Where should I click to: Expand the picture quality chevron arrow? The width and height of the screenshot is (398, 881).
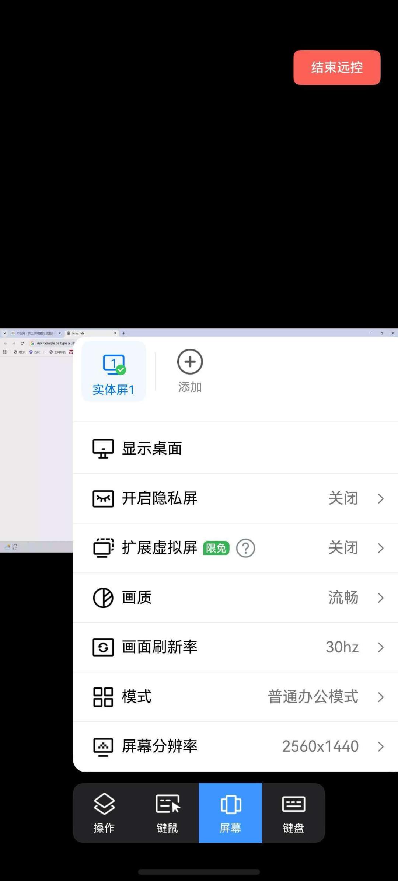pyautogui.click(x=381, y=598)
